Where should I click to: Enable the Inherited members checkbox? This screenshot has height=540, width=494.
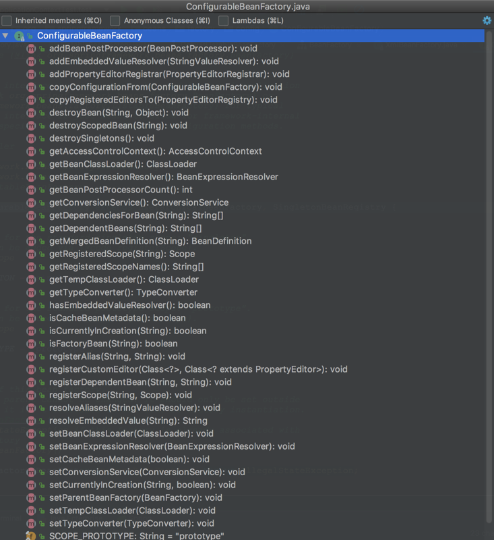7,21
